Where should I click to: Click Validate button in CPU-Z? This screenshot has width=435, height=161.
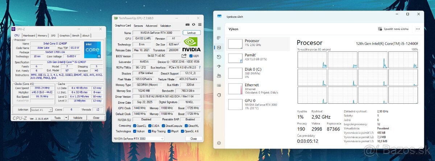[78, 118]
